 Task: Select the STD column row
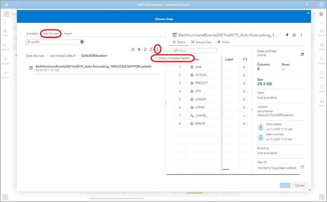(x=210, y=91)
